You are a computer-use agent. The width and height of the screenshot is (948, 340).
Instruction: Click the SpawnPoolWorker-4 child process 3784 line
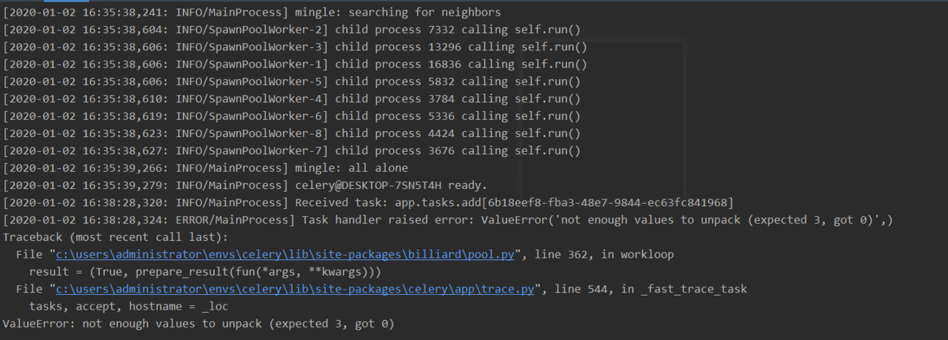pyautogui.click(x=292, y=99)
